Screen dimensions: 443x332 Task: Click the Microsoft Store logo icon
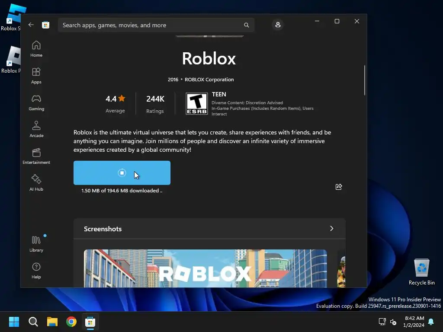pyautogui.click(x=45, y=25)
